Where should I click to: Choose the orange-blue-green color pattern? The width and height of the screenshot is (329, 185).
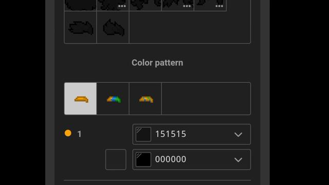(x=113, y=99)
